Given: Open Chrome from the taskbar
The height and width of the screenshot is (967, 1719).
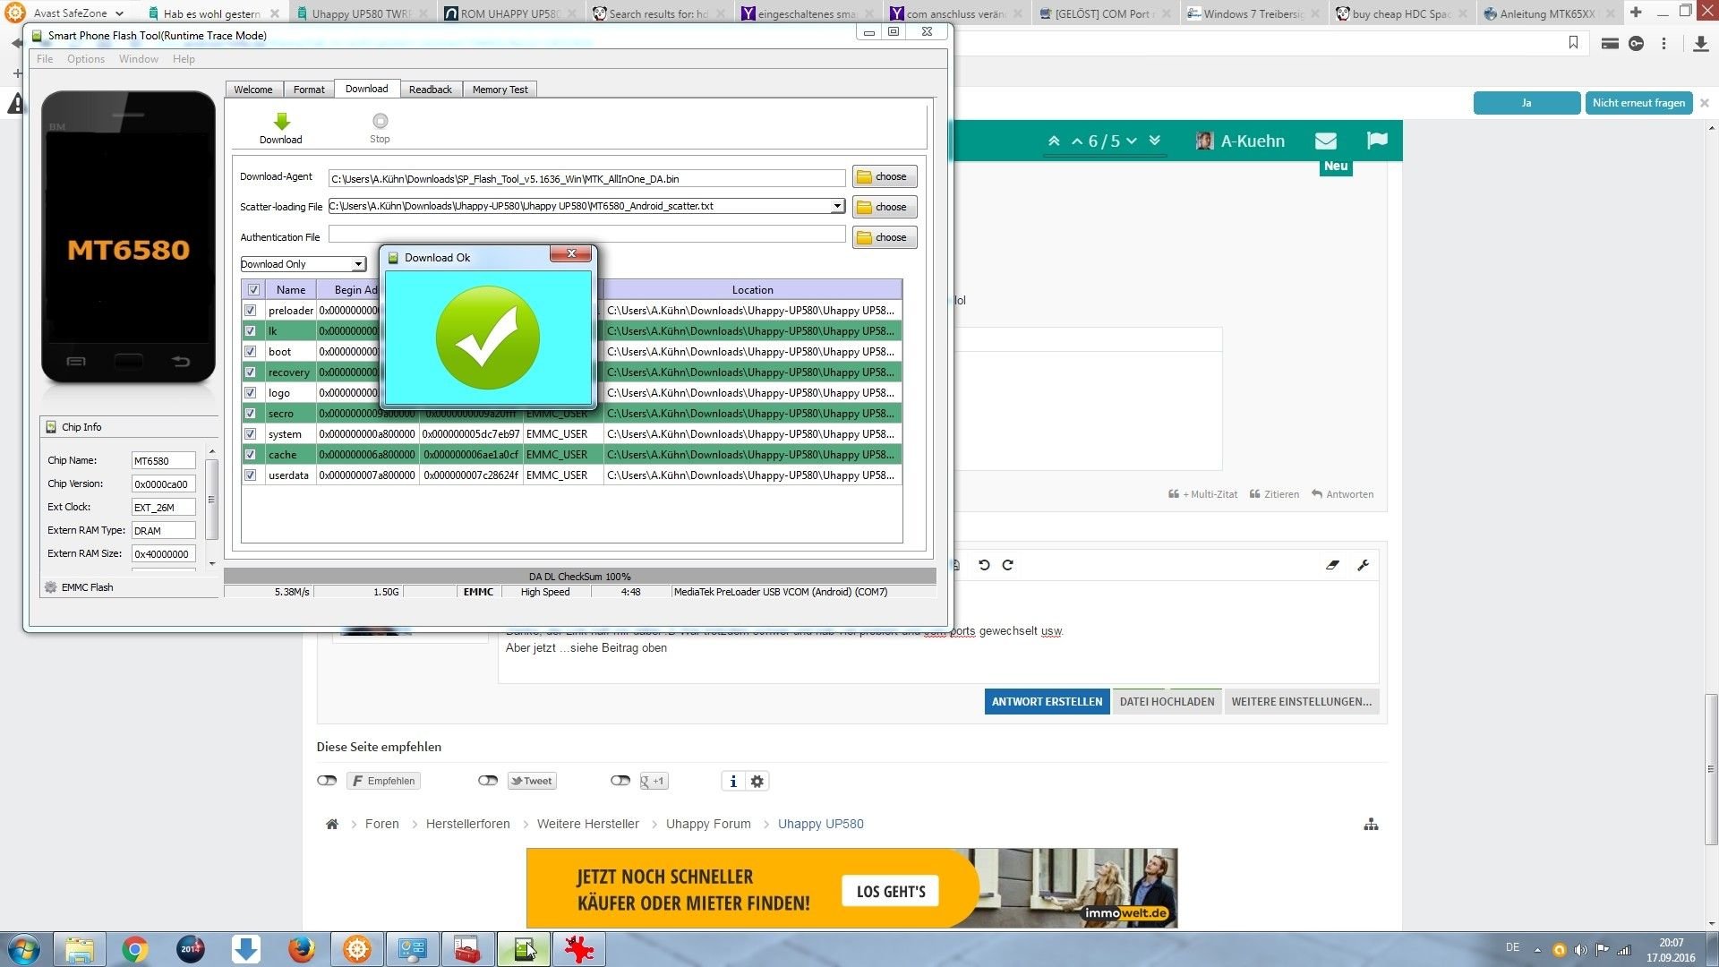Looking at the screenshot, I should click(x=135, y=949).
